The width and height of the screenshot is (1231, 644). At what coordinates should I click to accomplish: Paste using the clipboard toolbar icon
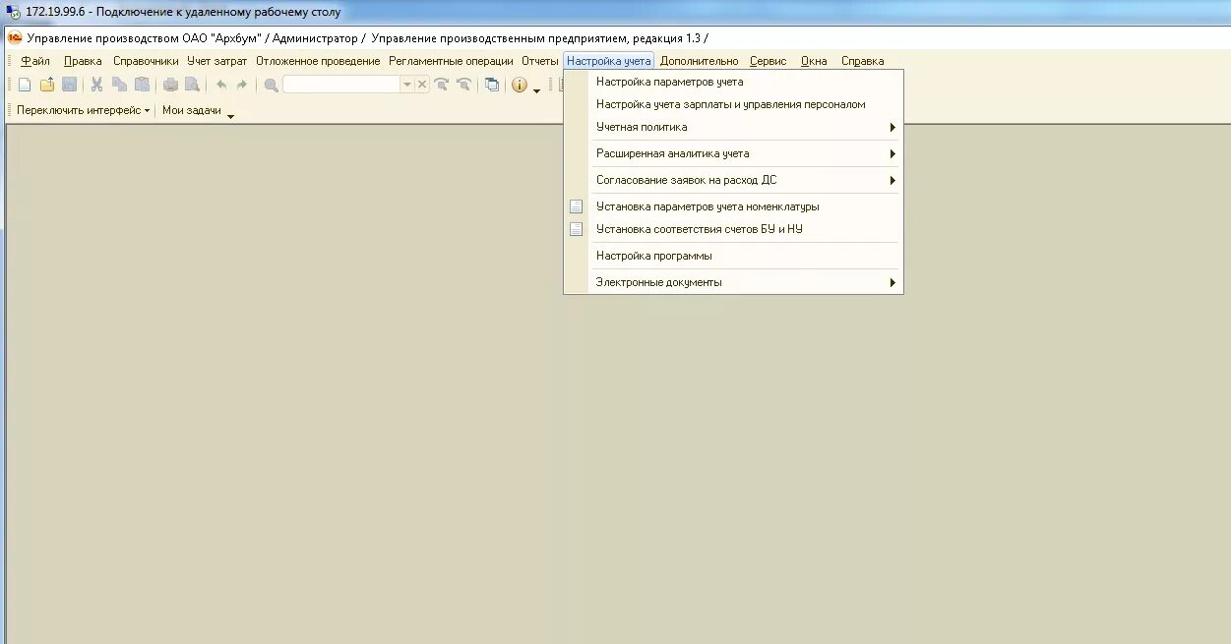(x=142, y=85)
